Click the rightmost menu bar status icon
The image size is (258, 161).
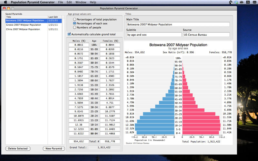pos(254,2)
